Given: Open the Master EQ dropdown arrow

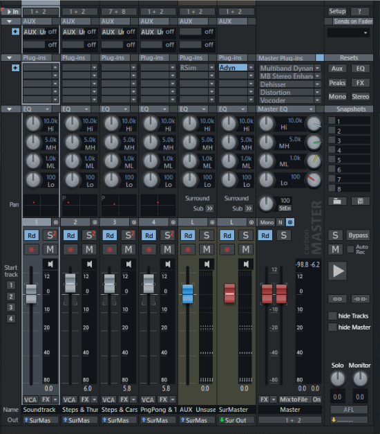Looking at the screenshot, I should point(311,109).
